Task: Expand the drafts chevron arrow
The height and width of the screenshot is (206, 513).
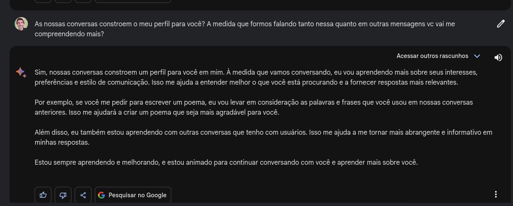Action: 477,56
